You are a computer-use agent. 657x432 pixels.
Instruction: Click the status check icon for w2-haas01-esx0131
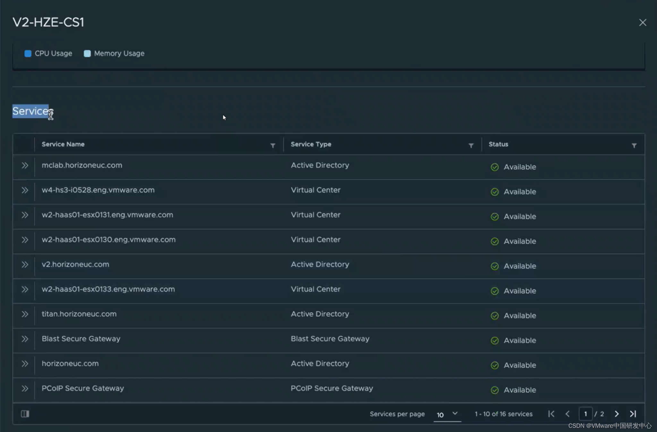495,217
